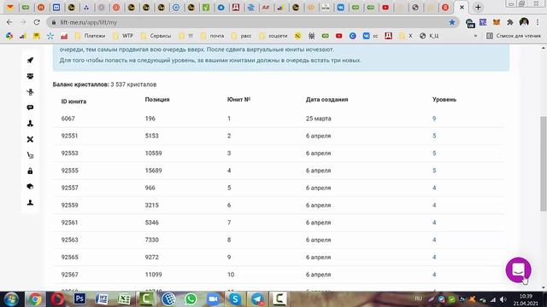Image resolution: width=547 pixels, height=307 pixels.
Task: Click the Позиция column header
Action: 157,100
